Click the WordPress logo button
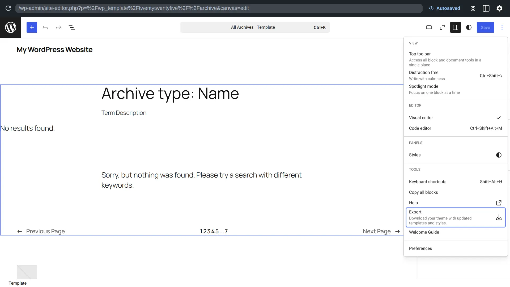 pos(11,27)
